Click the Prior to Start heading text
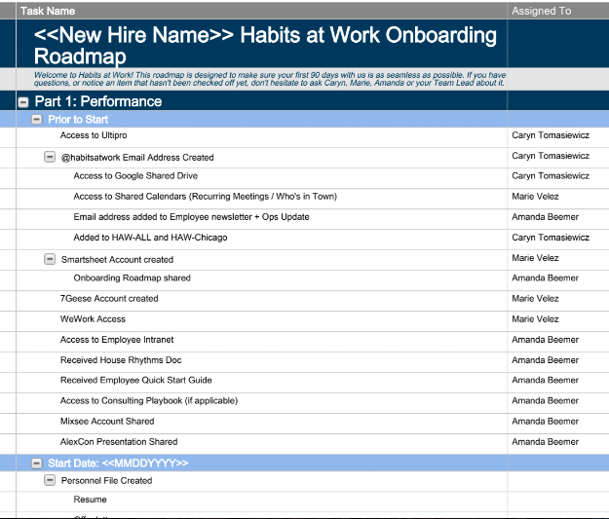Image resolution: width=609 pixels, height=519 pixels. click(x=78, y=120)
